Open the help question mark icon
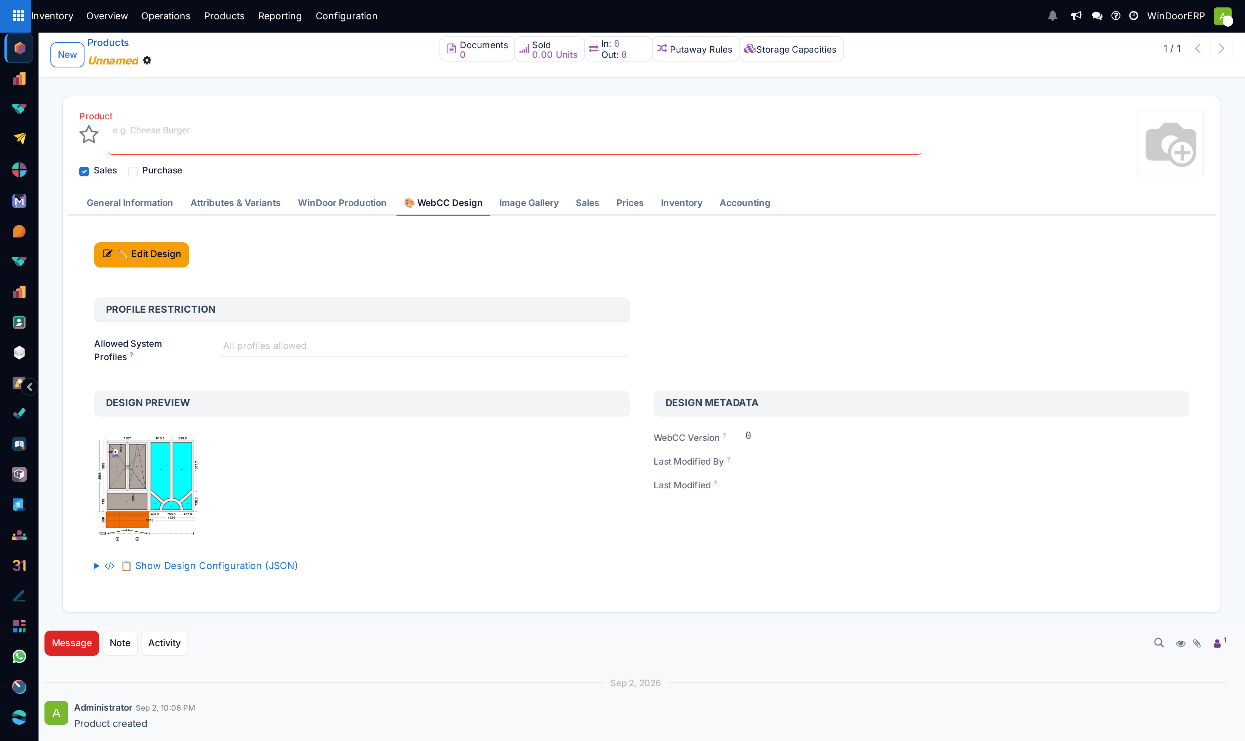The height and width of the screenshot is (741, 1245). click(x=1116, y=16)
